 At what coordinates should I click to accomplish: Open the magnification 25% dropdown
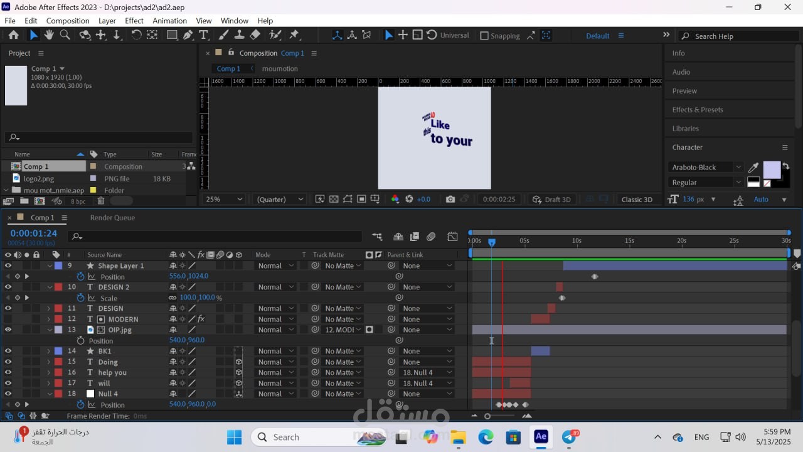pyautogui.click(x=224, y=199)
